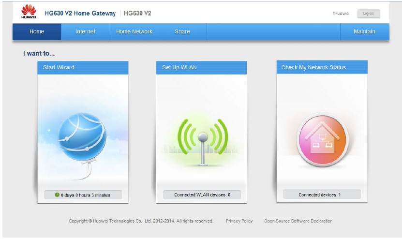Open the Maintain tab
Image resolution: width=402 pixels, height=239 pixels.
(364, 31)
